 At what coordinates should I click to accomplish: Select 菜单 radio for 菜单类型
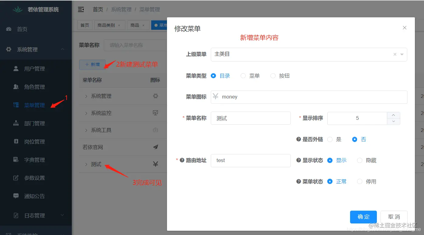point(243,75)
